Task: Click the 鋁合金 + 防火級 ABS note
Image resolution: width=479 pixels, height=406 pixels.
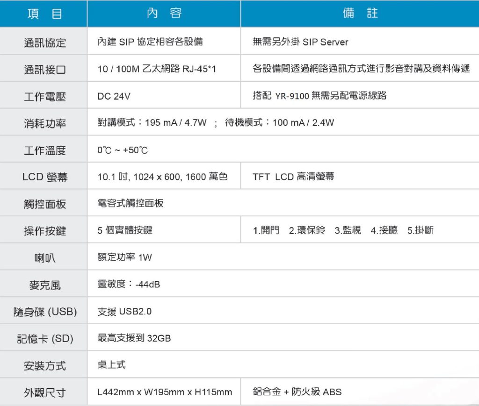Action: pyautogui.click(x=297, y=392)
